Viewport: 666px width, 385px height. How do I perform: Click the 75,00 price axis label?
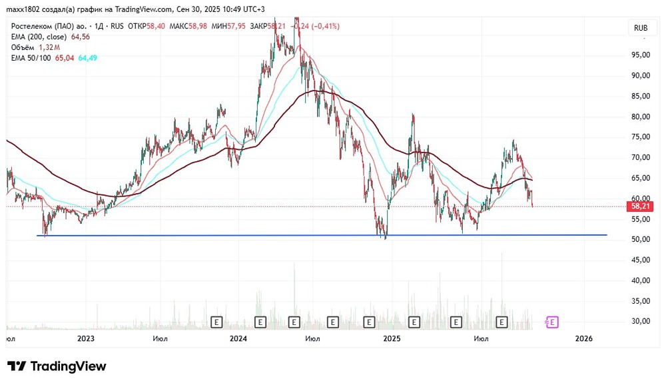coord(641,137)
